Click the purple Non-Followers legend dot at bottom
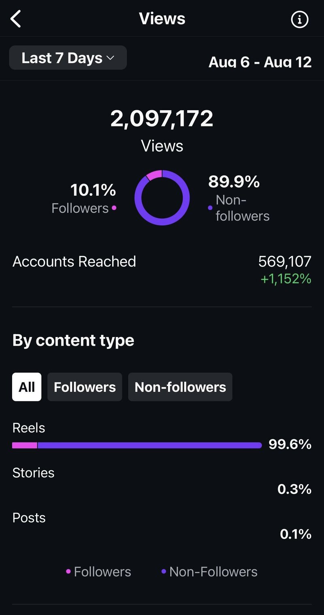The height and width of the screenshot is (615, 324). pos(164,572)
